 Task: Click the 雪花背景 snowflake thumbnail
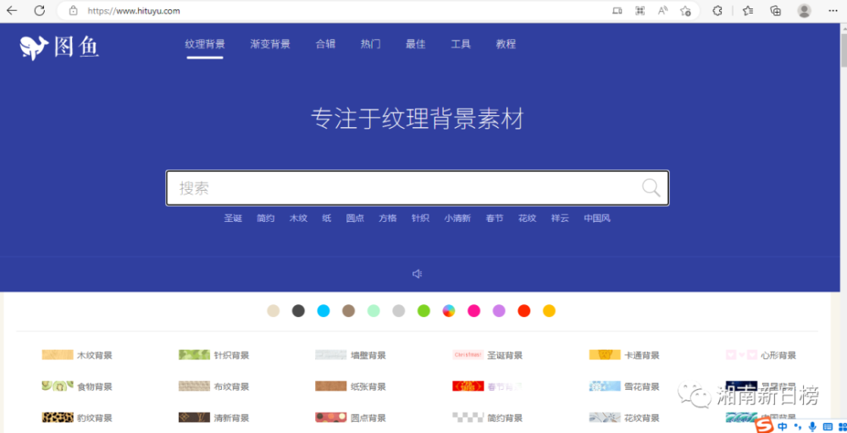tap(605, 386)
